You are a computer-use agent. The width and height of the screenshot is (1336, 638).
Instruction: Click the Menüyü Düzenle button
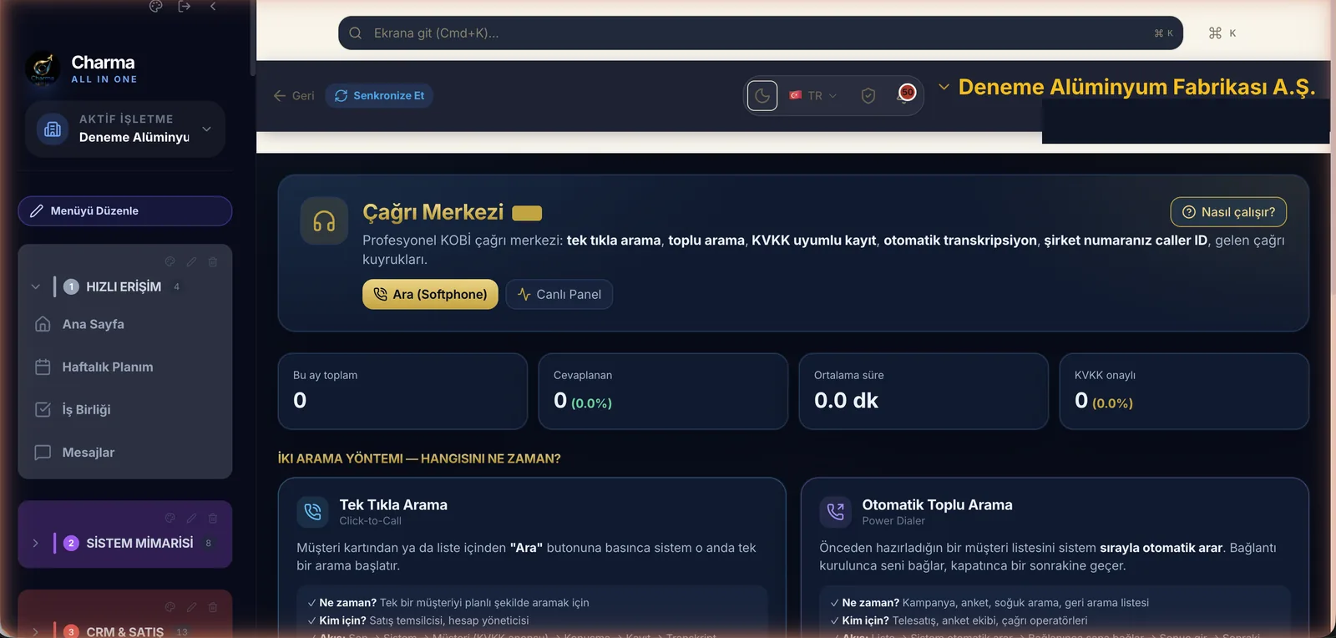(x=125, y=211)
